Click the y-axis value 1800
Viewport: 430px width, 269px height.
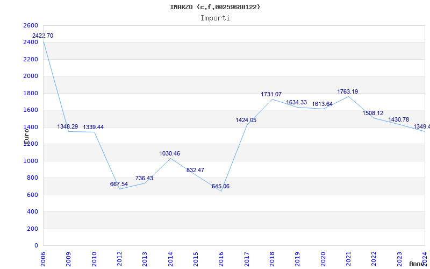pos(31,93)
